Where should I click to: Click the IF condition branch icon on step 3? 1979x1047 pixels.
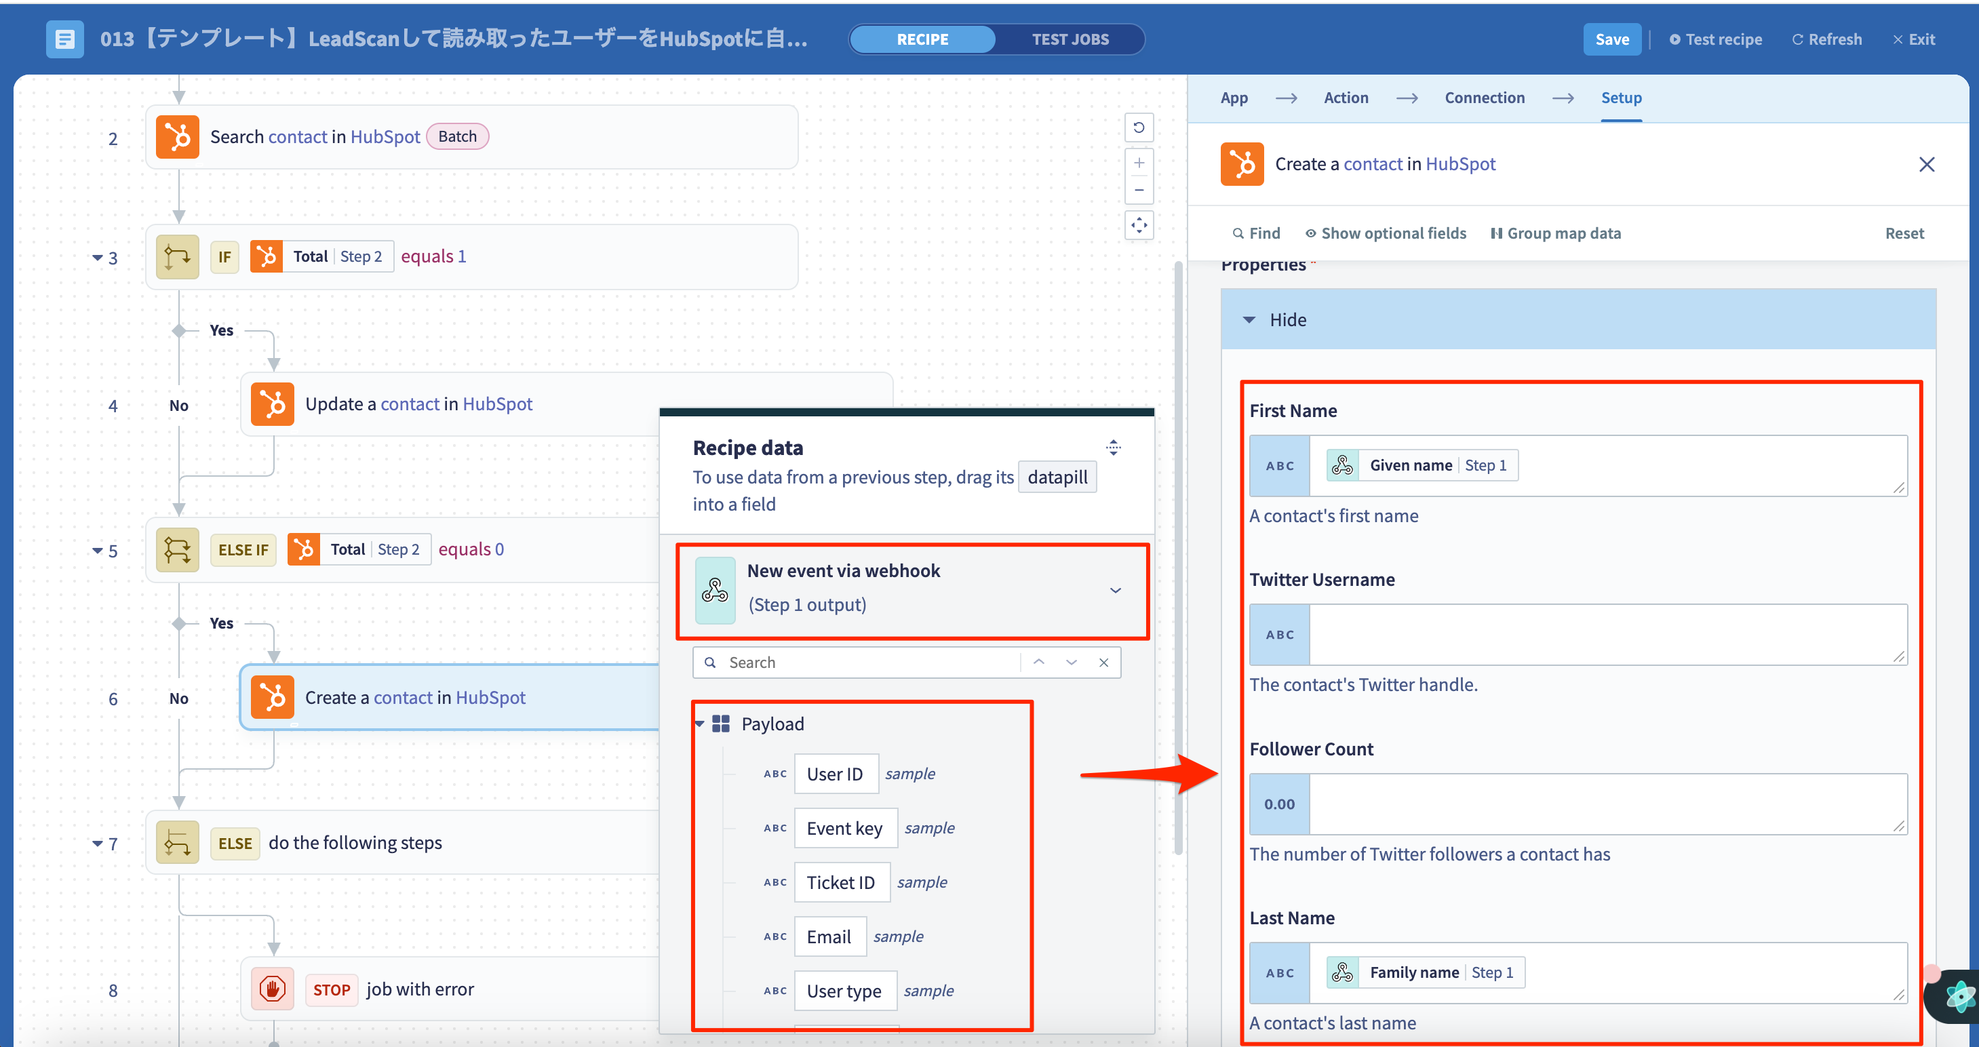178,256
